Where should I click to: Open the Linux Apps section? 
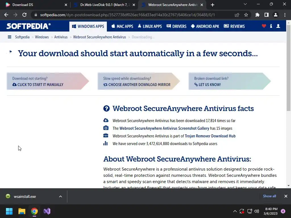[x=150, y=26]
